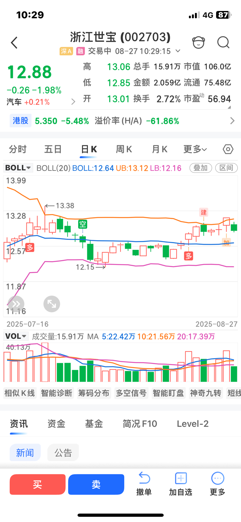Tap the BOLL(20) parameter label
This screenshot has width=241, height=522.
point(53,168)
